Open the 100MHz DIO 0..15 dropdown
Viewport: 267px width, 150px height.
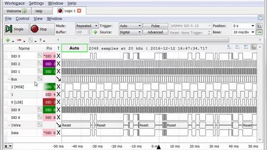(190, 26)
